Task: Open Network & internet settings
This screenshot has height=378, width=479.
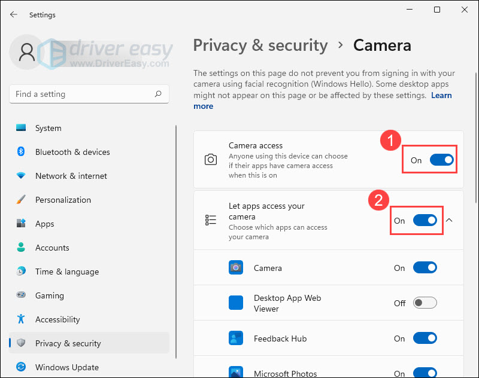Action: (x=22, y=176)
